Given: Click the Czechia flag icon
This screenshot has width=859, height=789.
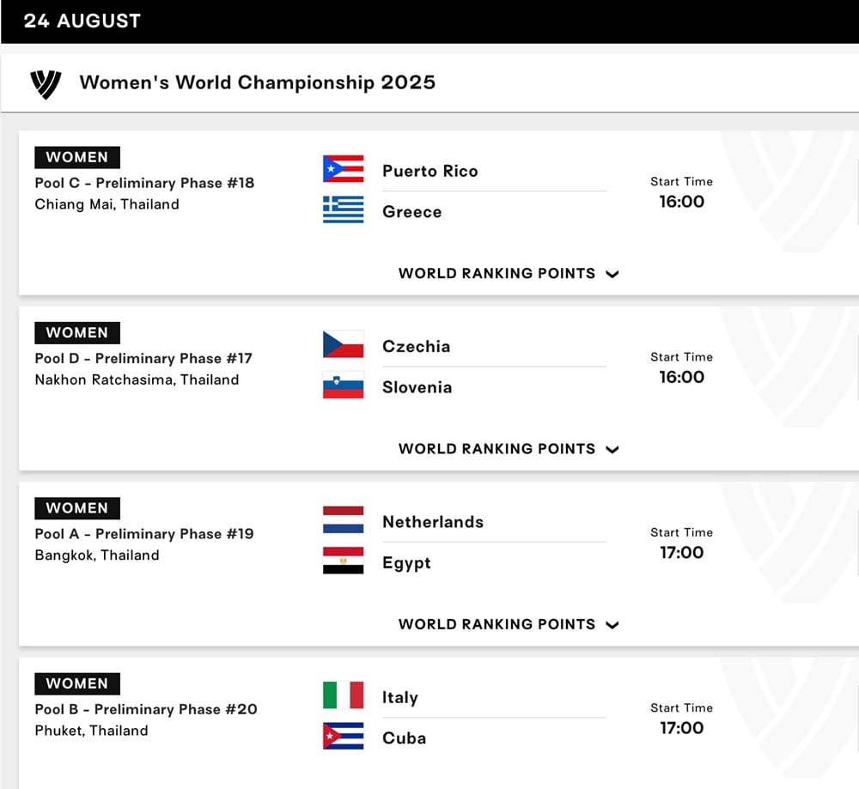Looking at the screenshot, I should [x=343, y=344].
